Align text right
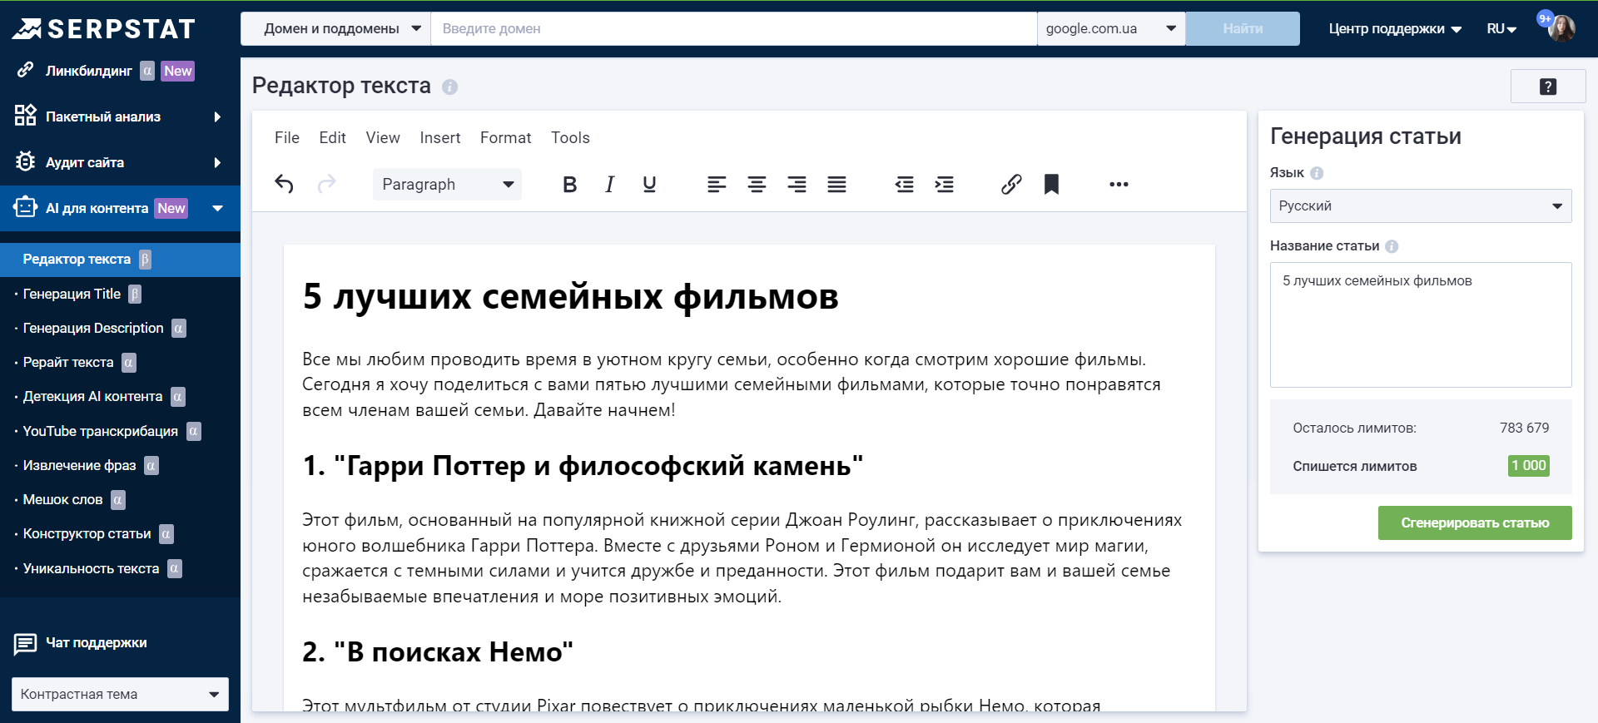The height and width of the screenshot is (723, 1598). [797, 184]
